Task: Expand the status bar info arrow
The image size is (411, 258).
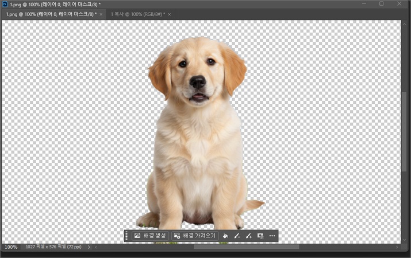Action: tap(89, 247)
